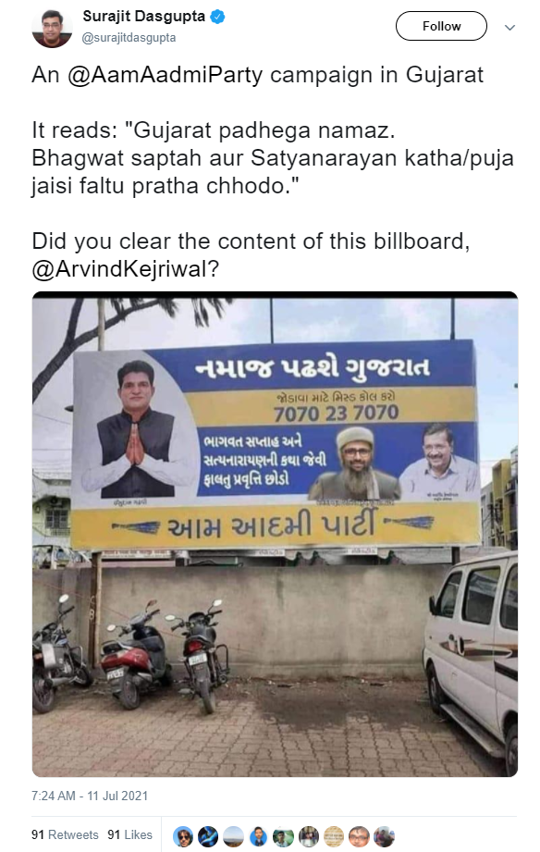This screenshot has width=540, height=852.
Task: Open the 7:24 AM - 11 Jul 2021 timestamp
Action: pyautogui.click(x=90, y=796)
